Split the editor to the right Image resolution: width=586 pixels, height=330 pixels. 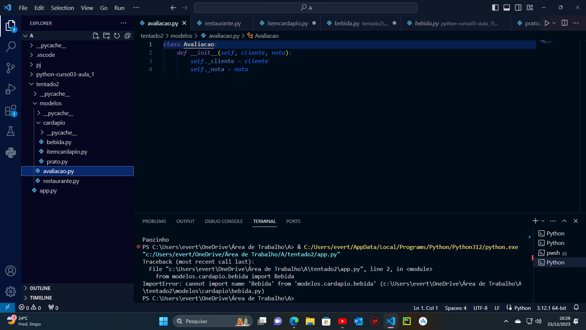coord(564,23)
